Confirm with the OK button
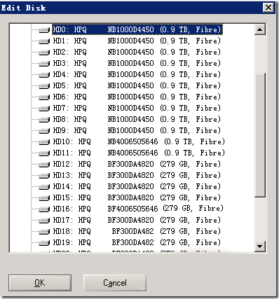This screenshot has height=299, width=279. 40,283
